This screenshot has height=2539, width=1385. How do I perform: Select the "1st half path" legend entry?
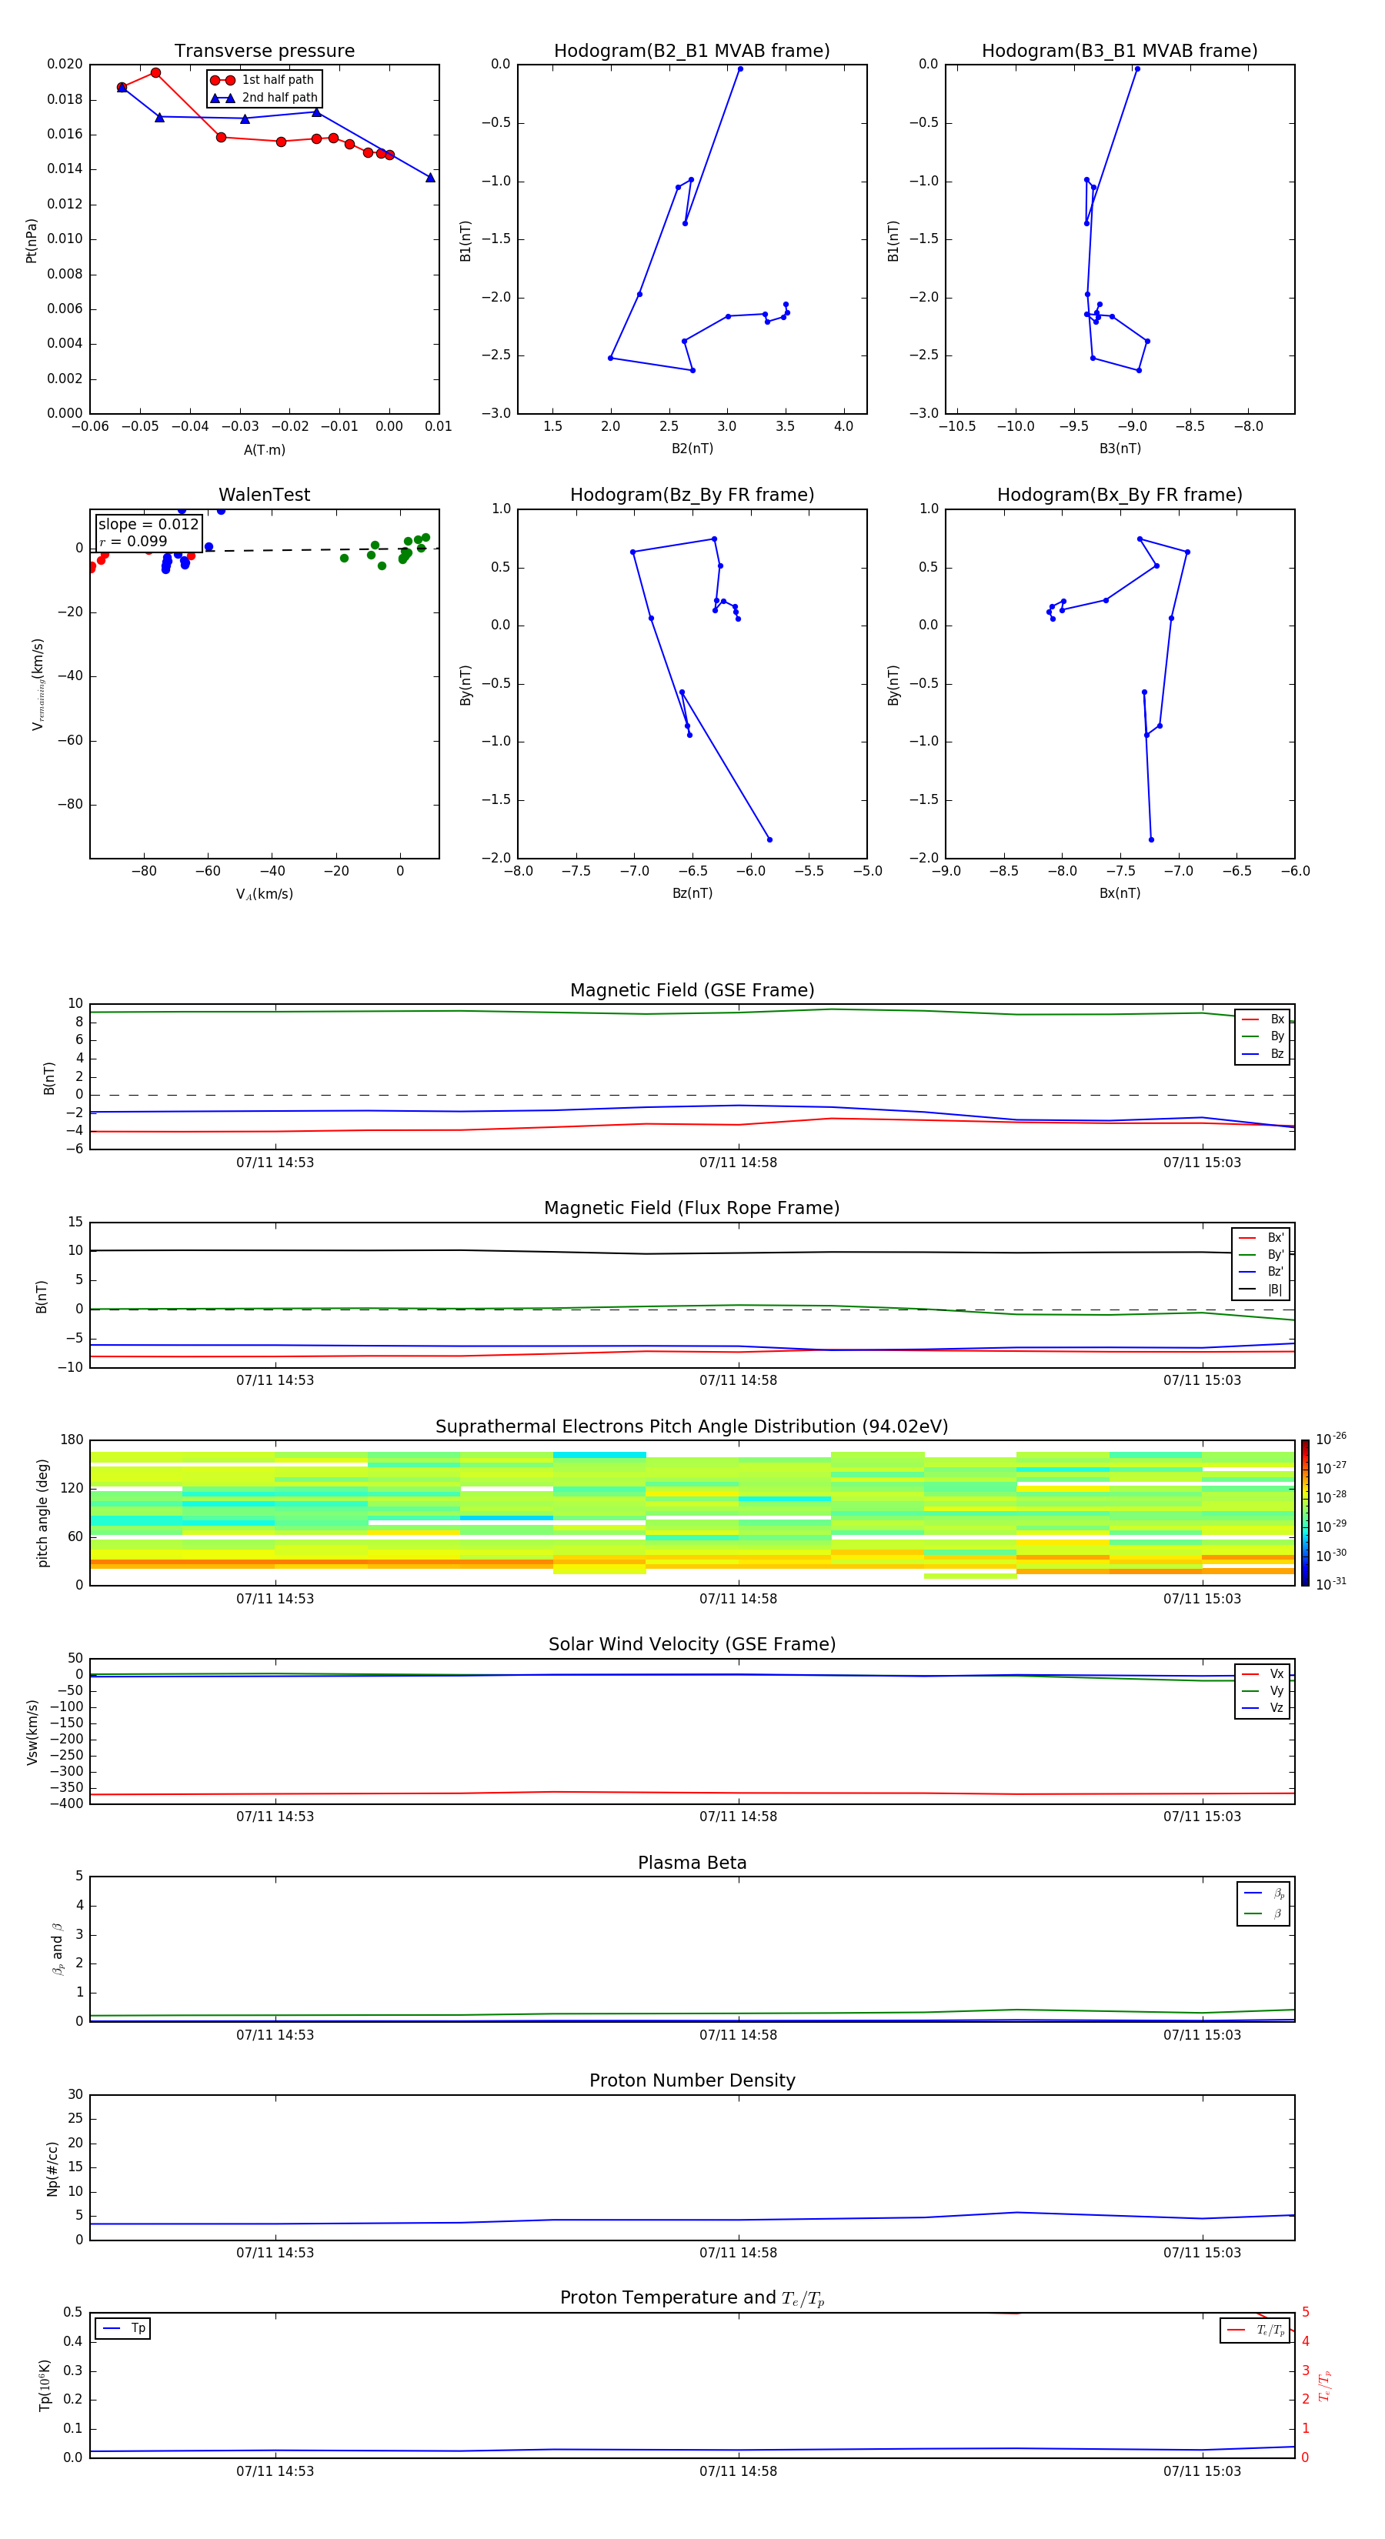(x=262, y=80)
